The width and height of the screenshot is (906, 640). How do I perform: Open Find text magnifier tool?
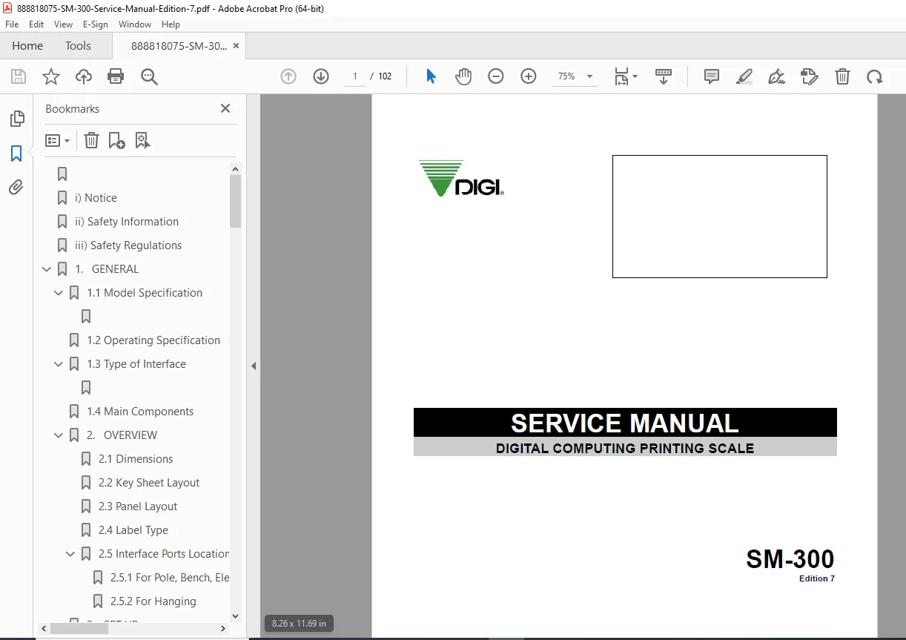coord(149,76)
